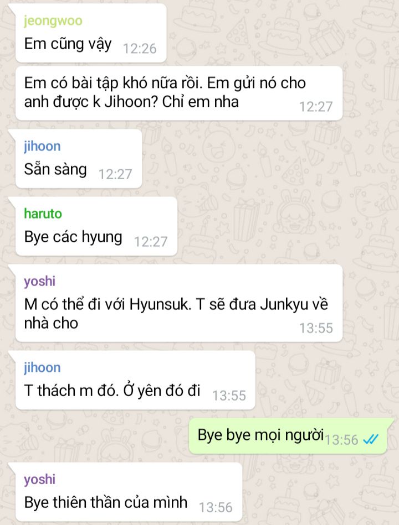This screenshot has width=399, height=525.
Task: Tap the first jihoon sender name
Action: click(42, 146)
